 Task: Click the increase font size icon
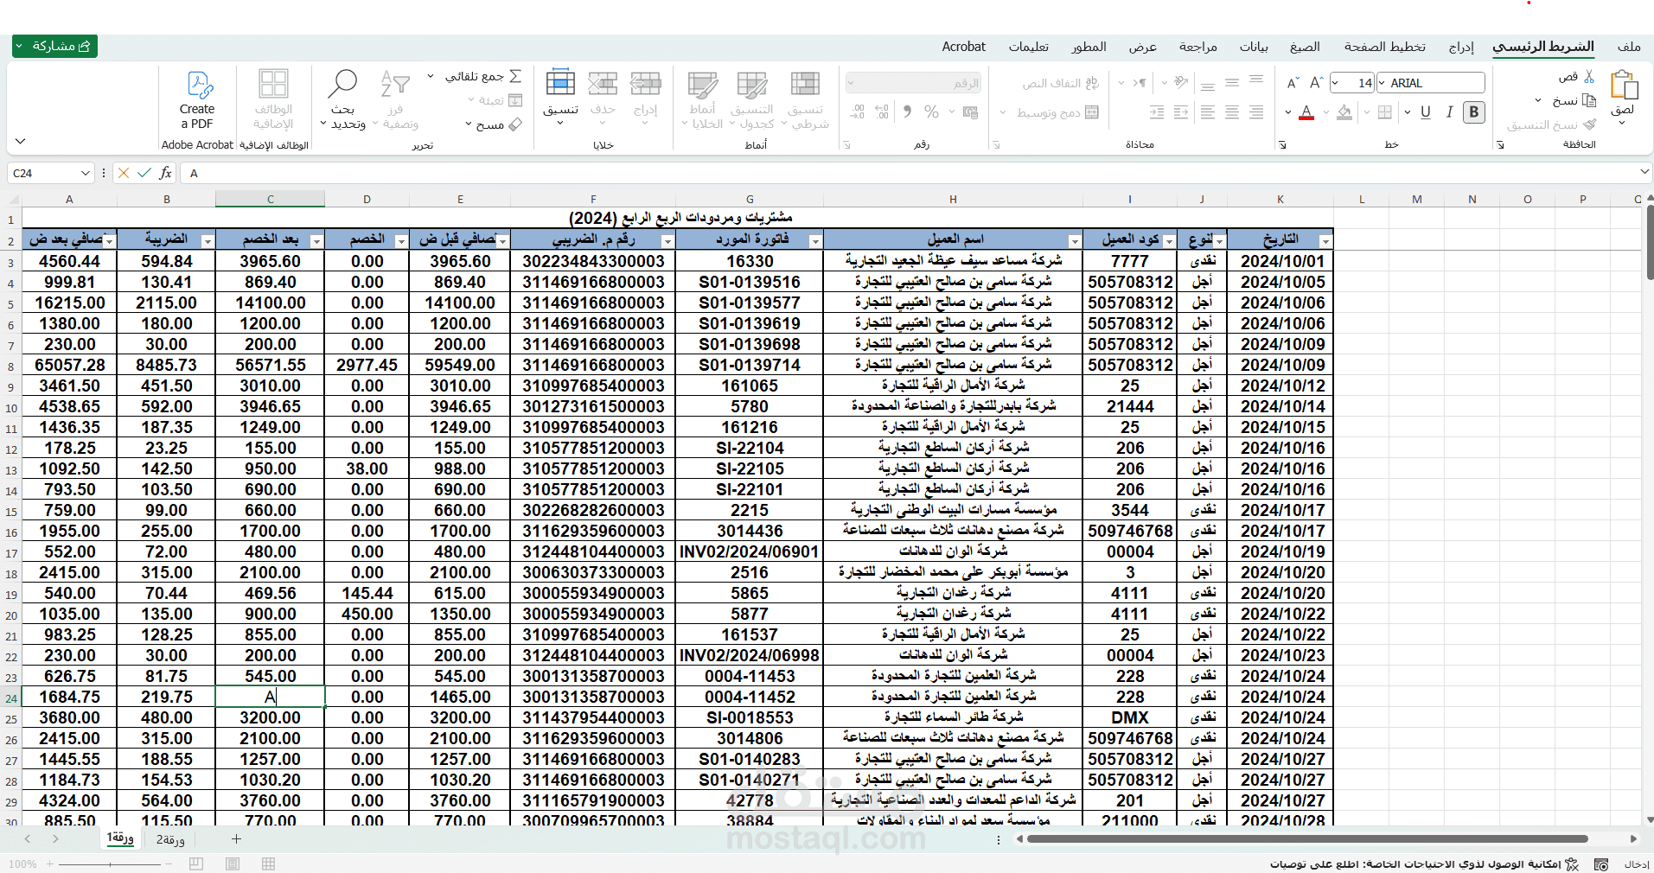(x=1317, y=83)
